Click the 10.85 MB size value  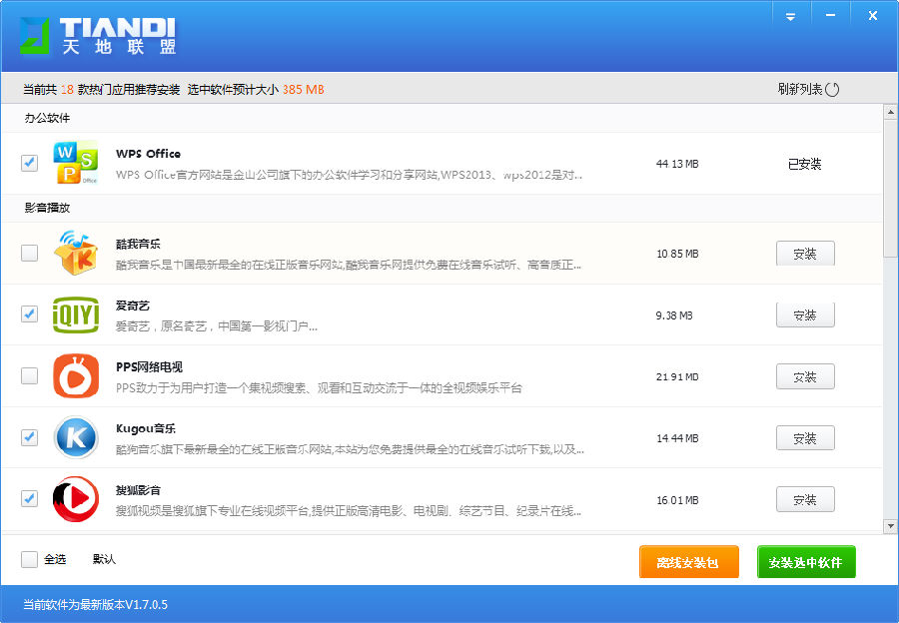677,254
